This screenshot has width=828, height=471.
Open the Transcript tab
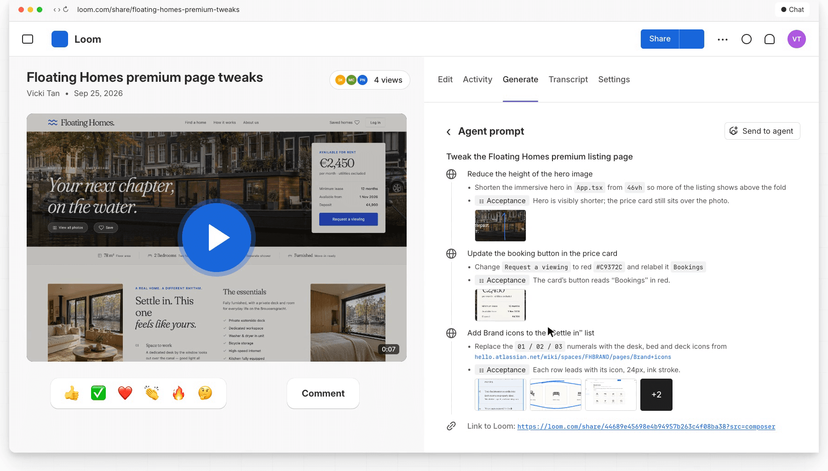(x=568, y=79)
